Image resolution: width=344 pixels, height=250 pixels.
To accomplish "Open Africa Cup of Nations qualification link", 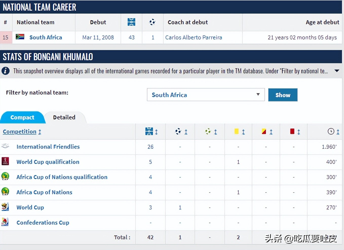I will 62,177.
